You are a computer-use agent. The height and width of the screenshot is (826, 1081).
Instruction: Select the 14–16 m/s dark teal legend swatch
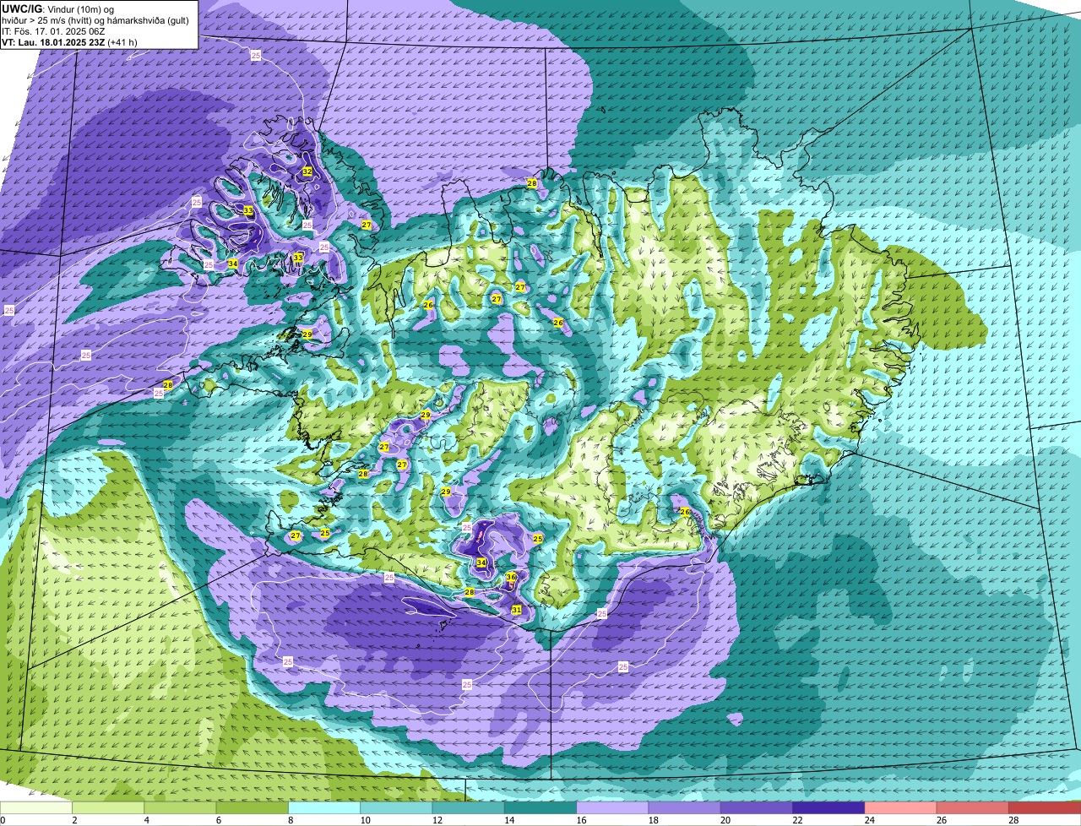pyautogui.click(x=540, y=807)
